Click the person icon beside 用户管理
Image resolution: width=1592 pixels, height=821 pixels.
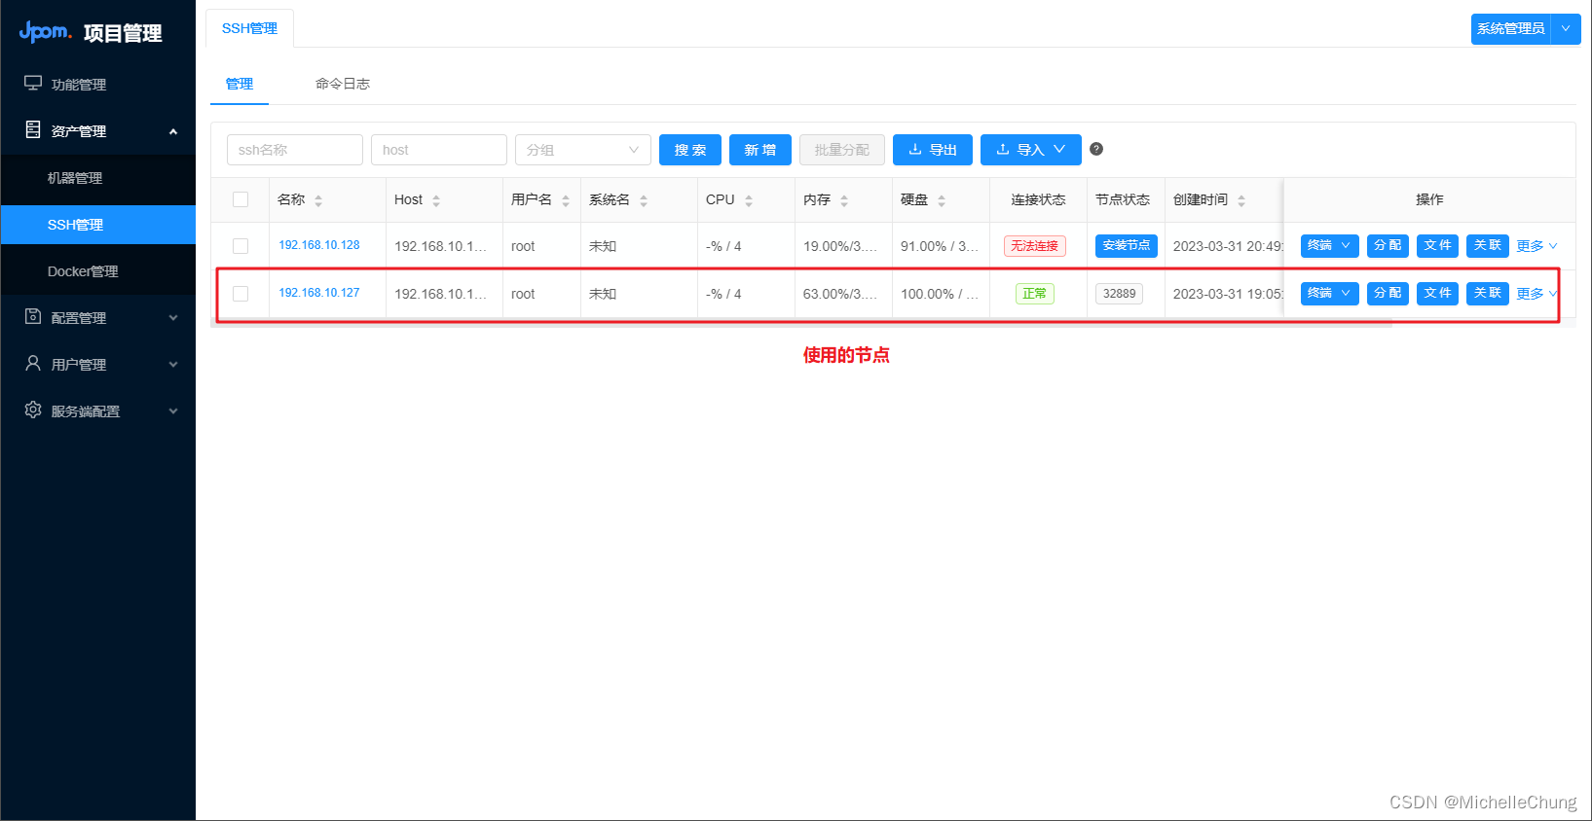pos(33,363)
